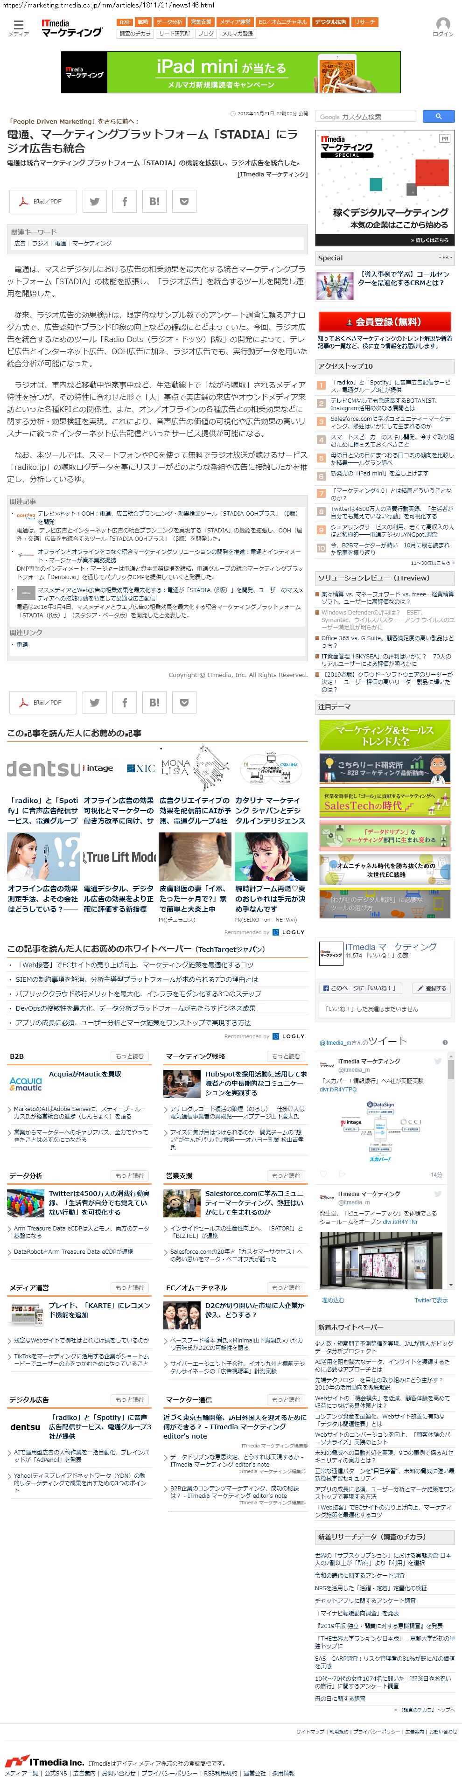Click Twitterで表示 link under the tweets

pos(431,1301)
